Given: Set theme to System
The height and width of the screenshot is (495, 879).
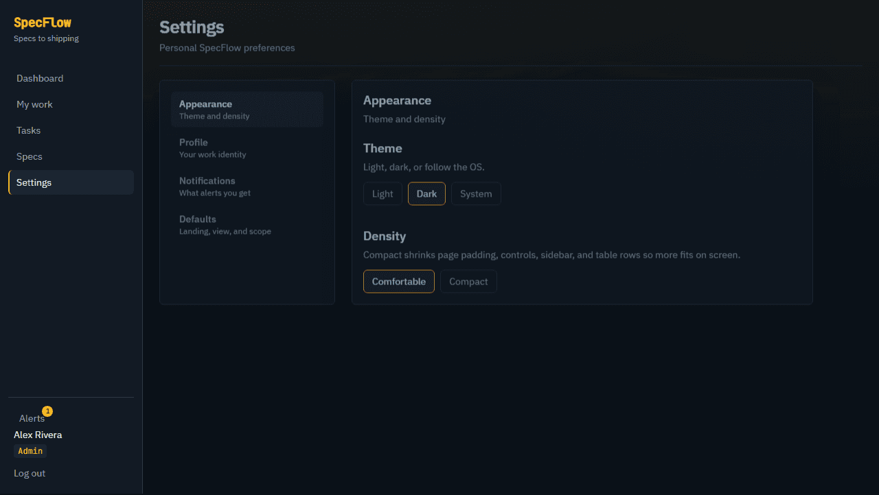Looking at the screenshot, I should point(476,193).
